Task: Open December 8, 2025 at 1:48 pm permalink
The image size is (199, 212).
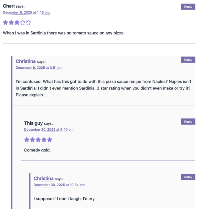Action: (x=26, y=13)
